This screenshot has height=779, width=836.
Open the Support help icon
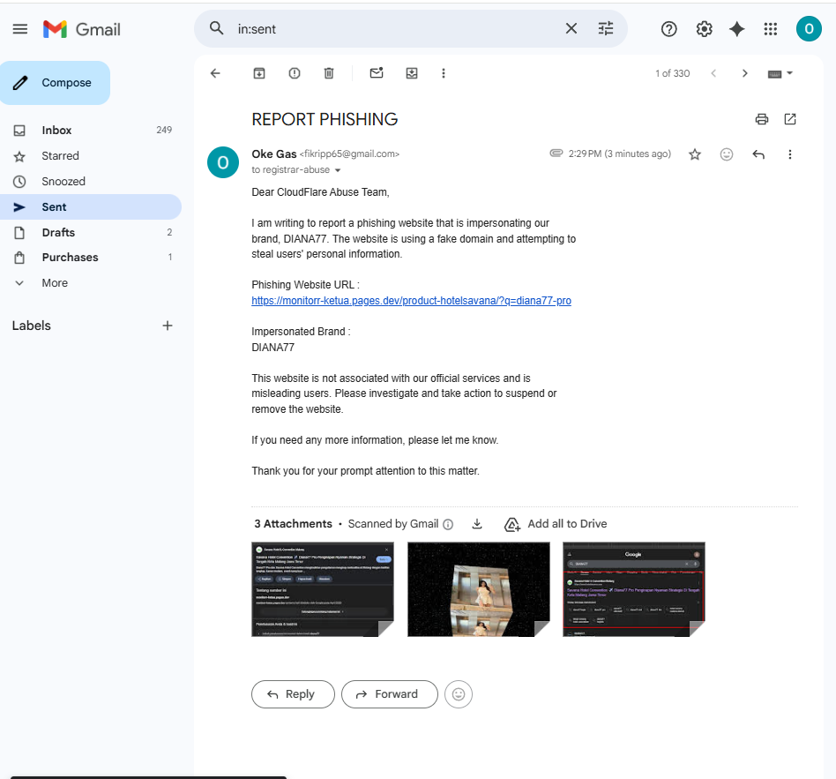[x=668, y=29]
